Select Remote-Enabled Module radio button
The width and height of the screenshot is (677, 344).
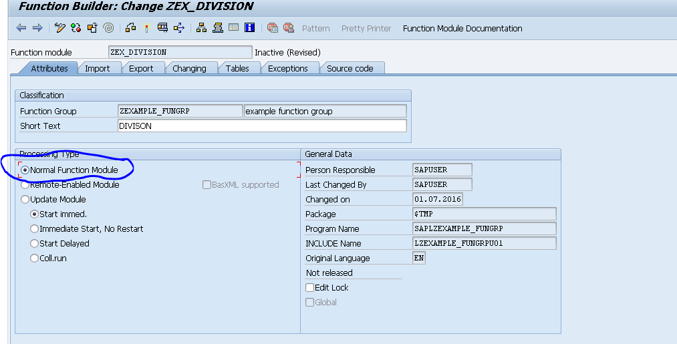coord(25,185)
